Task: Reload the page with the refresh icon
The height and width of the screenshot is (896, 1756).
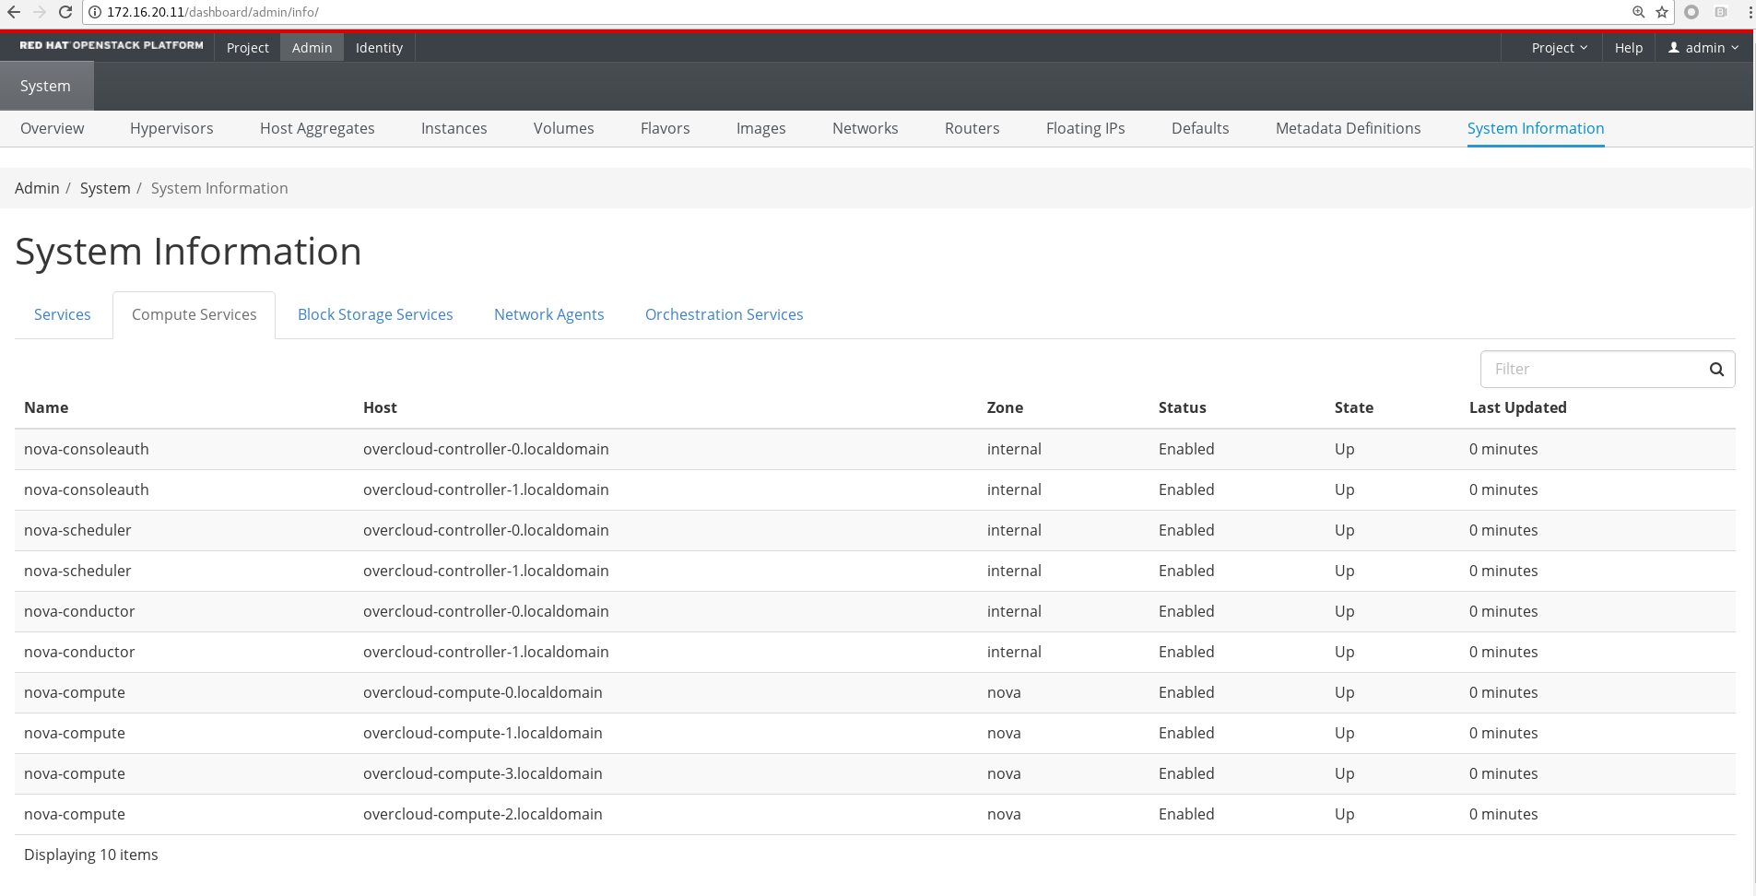Action: (65, 12)
